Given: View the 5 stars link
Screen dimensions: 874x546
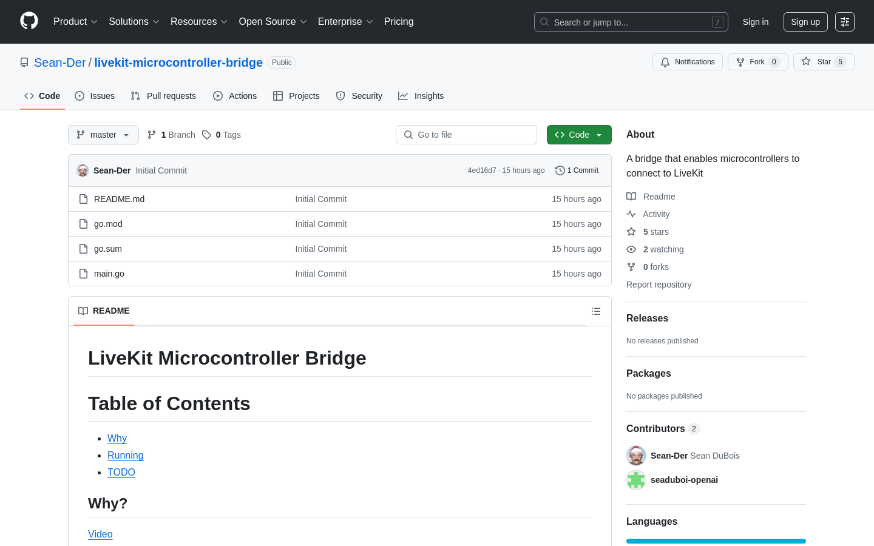Looking at the screenshot, I should tap(648, 232).
